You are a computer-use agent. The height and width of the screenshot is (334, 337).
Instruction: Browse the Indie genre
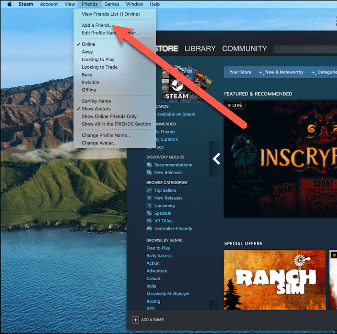(x=152, y=286)
